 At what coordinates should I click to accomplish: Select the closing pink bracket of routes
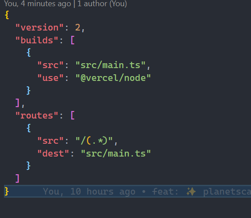coord(17,178)
